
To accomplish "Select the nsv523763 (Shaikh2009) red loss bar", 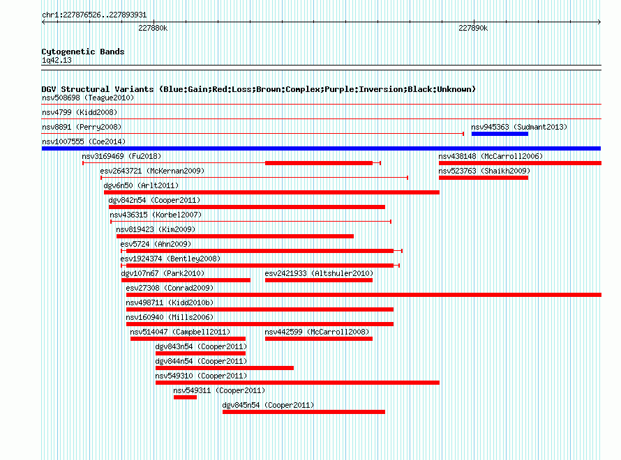I will click(484, 178).
